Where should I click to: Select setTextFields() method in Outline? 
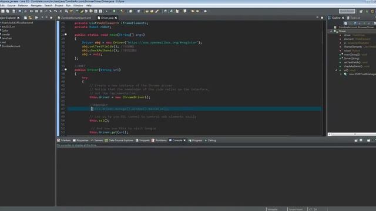click(x=352, y=62)
